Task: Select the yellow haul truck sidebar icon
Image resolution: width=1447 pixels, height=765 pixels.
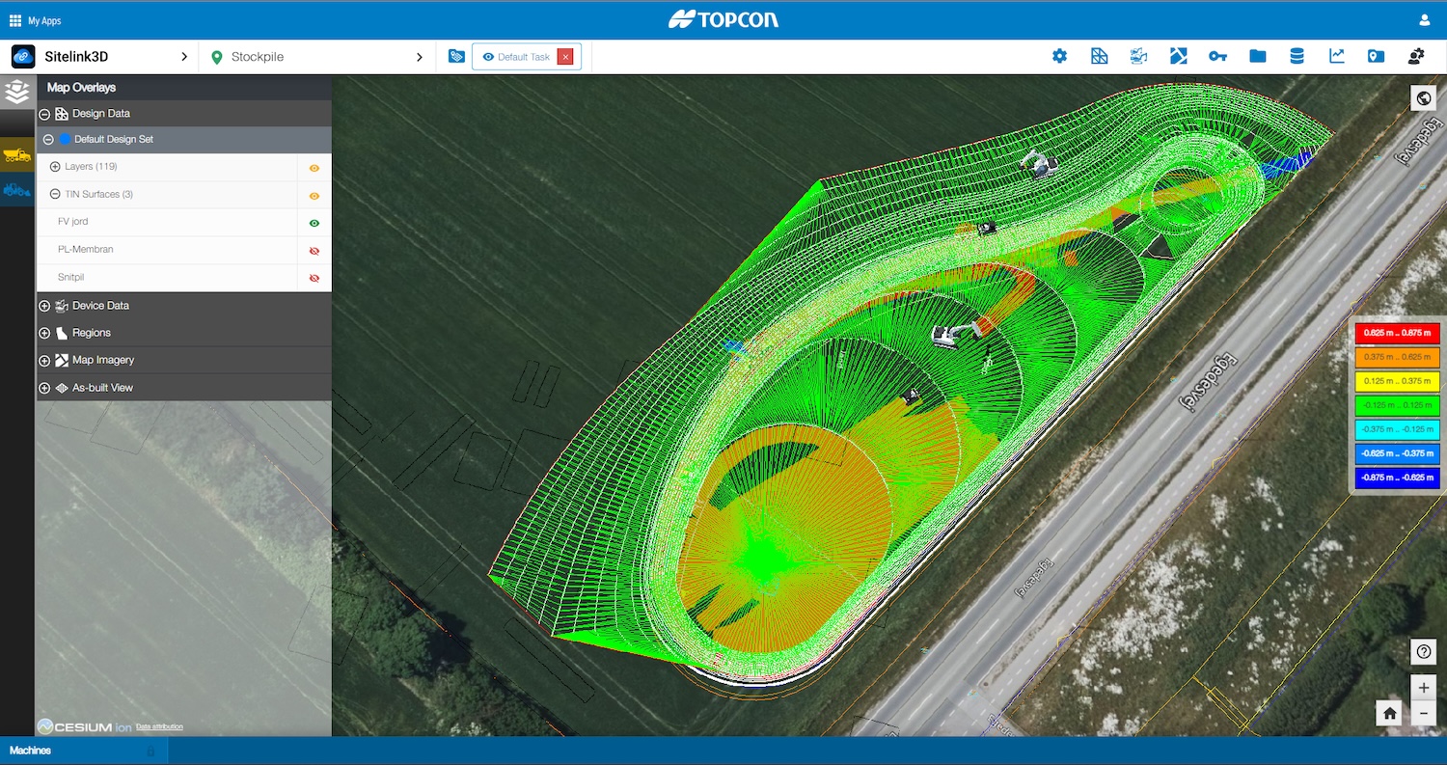Action: coord(17,154)
